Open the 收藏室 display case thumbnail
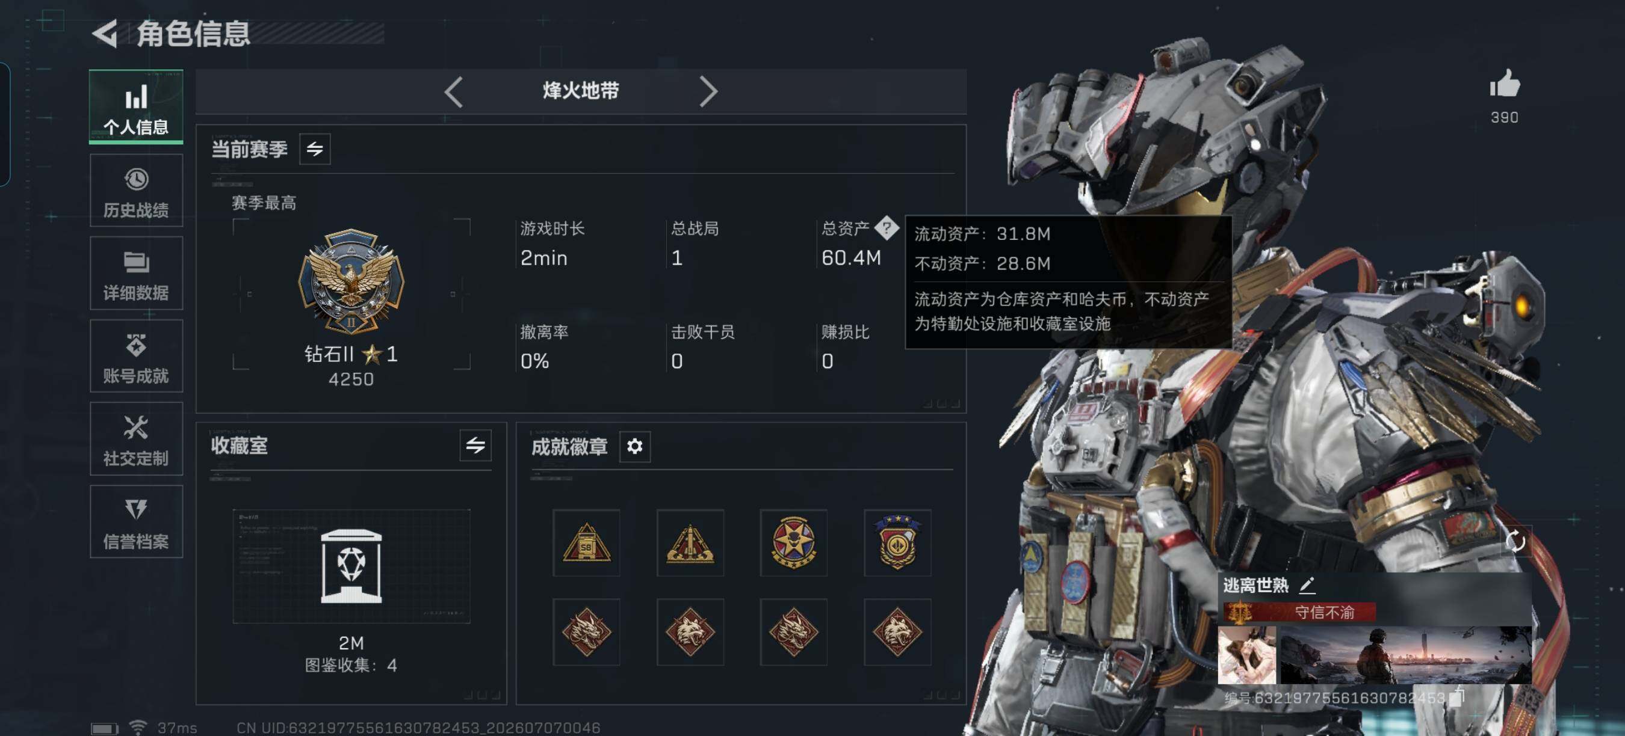 click(351, 566)
